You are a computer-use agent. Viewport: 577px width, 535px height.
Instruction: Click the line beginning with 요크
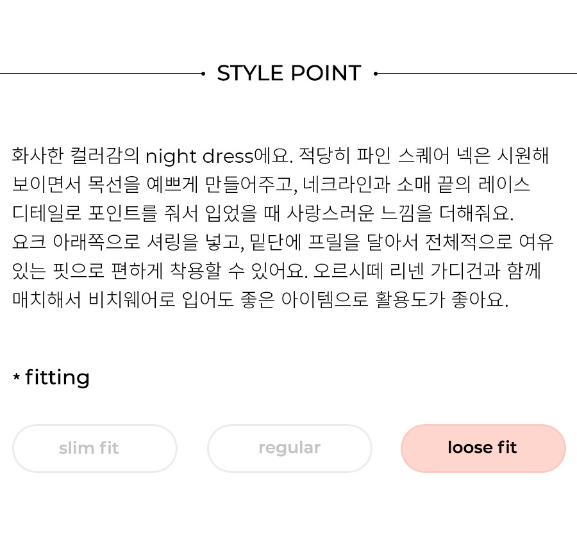[x=283, y=242]
